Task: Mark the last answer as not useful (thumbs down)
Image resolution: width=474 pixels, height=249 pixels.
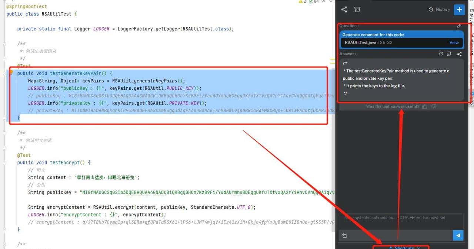Action: 434,107
